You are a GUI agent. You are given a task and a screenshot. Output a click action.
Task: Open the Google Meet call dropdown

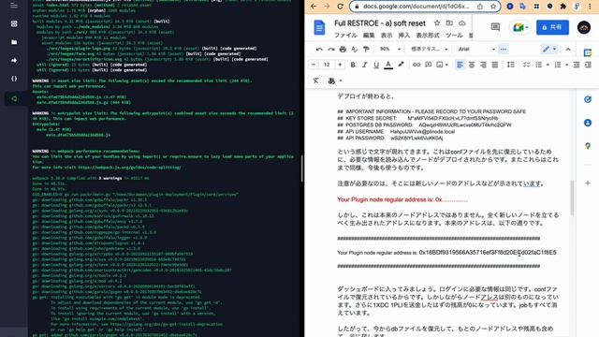click(519, 27)
